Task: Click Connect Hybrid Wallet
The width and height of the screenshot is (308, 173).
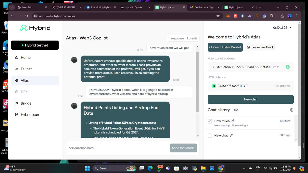Action: tap(225, 47)
